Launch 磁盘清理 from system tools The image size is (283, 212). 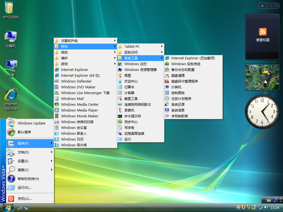(178, 75)
